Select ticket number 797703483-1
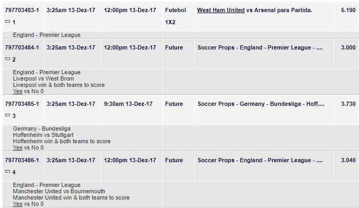 coord(22,10)
